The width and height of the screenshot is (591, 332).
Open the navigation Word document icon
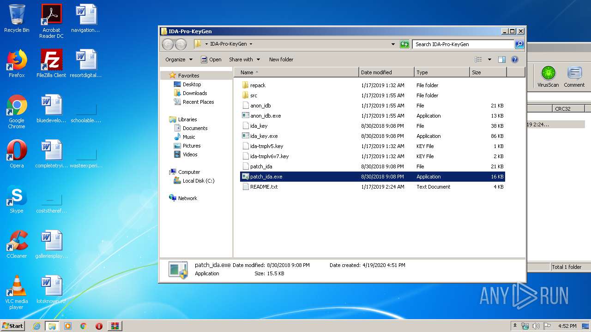coord(86,18)
